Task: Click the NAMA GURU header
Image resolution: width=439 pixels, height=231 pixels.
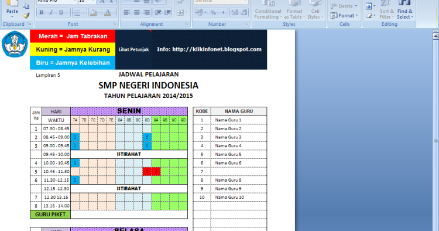Action: pyautogui.click(x=239, y=111)
